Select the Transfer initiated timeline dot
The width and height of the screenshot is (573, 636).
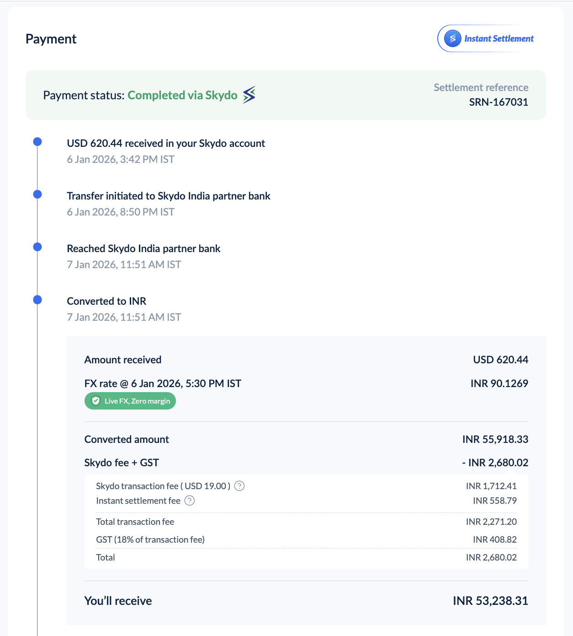click(x=37, y=194)
